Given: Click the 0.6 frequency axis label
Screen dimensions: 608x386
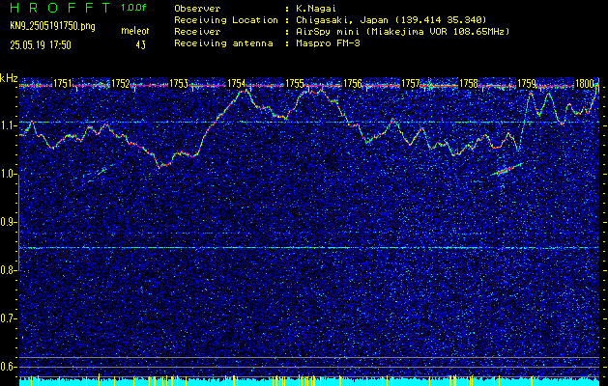Looking at the screenshot, I should (8, 367).
